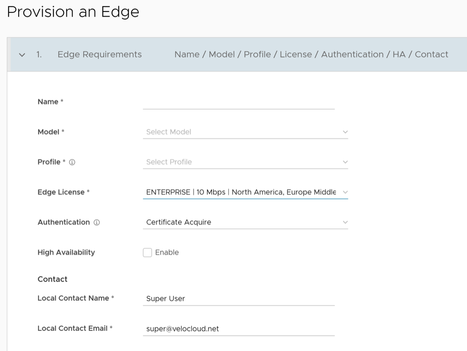The height and width of the screenshot is (351, 467).
Task: Collapse the Edge Requirements section chevron
Action: [22, 55]
